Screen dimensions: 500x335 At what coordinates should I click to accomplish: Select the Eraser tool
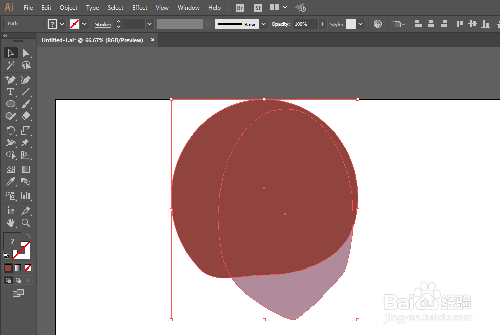(26, 116)
